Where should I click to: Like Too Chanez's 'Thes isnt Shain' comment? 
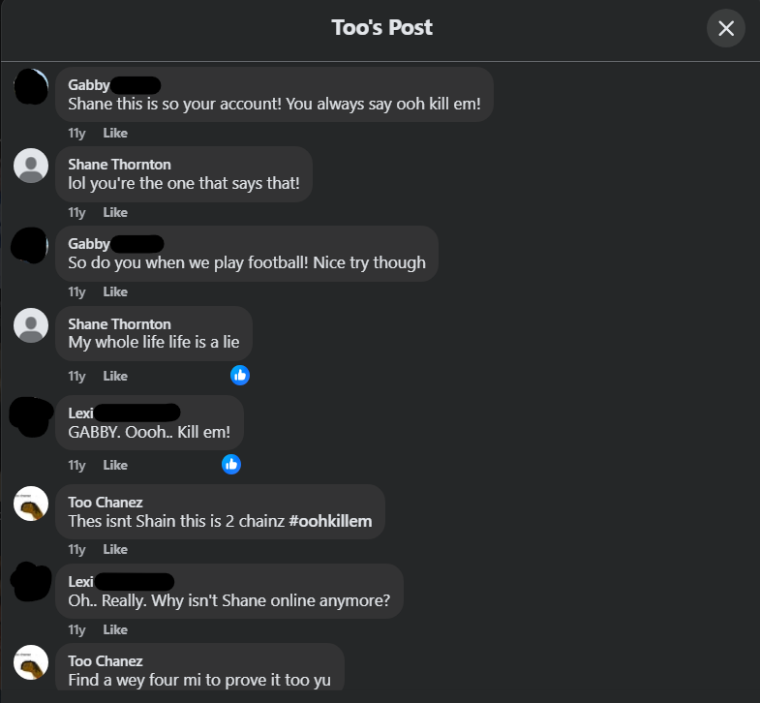click(115, 549)
